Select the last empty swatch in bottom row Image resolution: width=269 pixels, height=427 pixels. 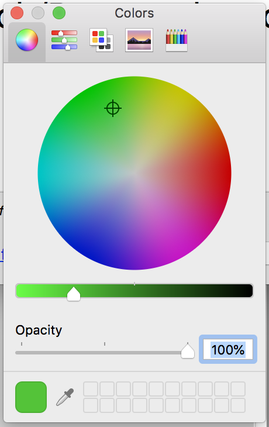[238, 405]
